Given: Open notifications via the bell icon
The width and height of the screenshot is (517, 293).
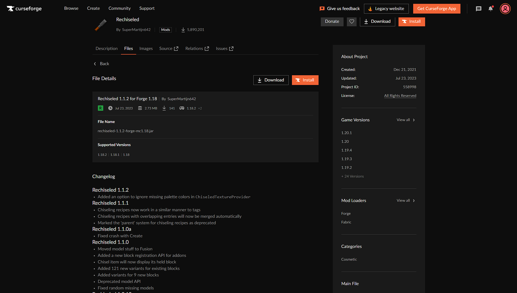Looking at the screenshot, I should tap(491, 8).
